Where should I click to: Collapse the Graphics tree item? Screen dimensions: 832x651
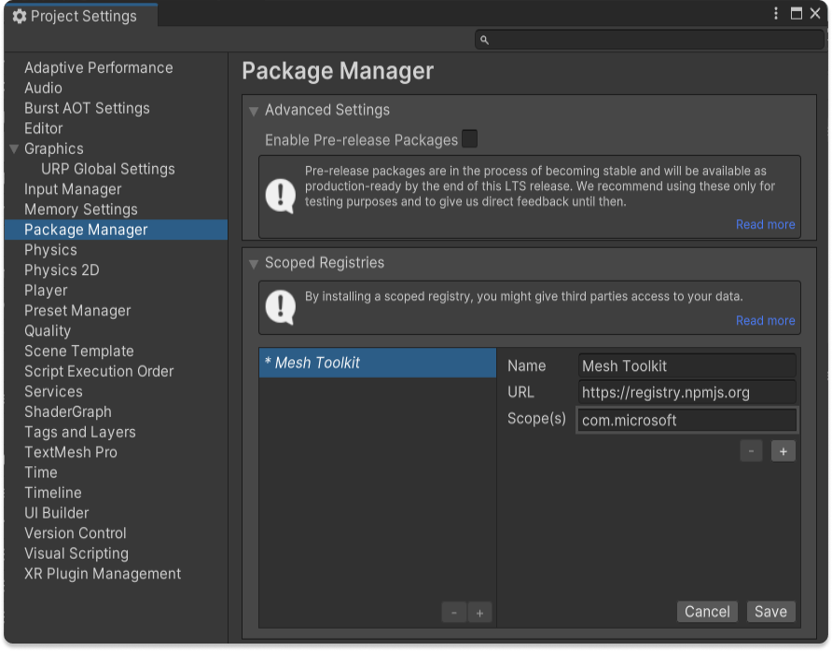point(14,149)
